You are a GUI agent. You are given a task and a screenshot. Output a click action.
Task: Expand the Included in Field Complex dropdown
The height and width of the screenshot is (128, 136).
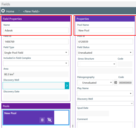point(36,63)
